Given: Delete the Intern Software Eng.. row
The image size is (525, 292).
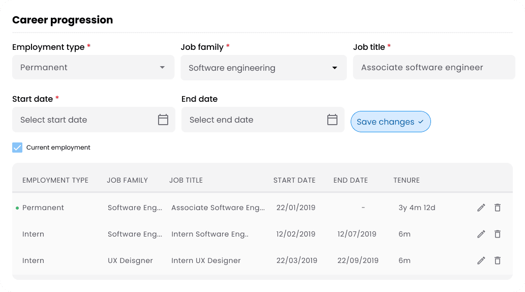Looking at the screenshot, I should [x=498, y=234].
